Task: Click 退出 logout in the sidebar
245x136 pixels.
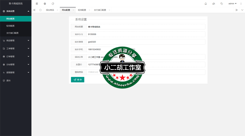Action: point(9,80)
